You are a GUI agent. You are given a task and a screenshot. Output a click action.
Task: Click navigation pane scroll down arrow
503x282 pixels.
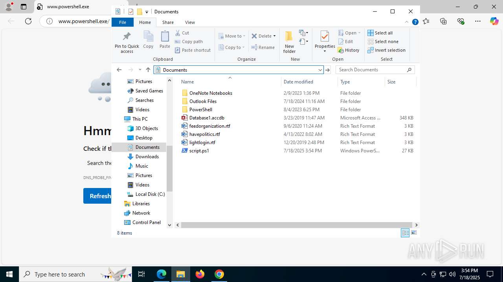(x=170, y=225)
